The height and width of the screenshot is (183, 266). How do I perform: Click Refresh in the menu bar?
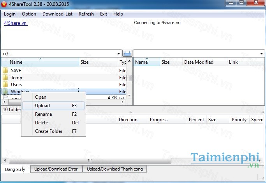tap(86, 14)
